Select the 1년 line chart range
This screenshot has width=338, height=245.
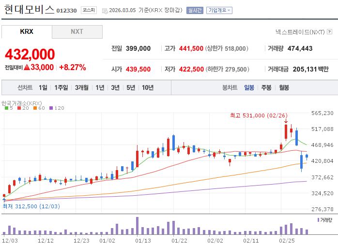(x=100, y=87)
